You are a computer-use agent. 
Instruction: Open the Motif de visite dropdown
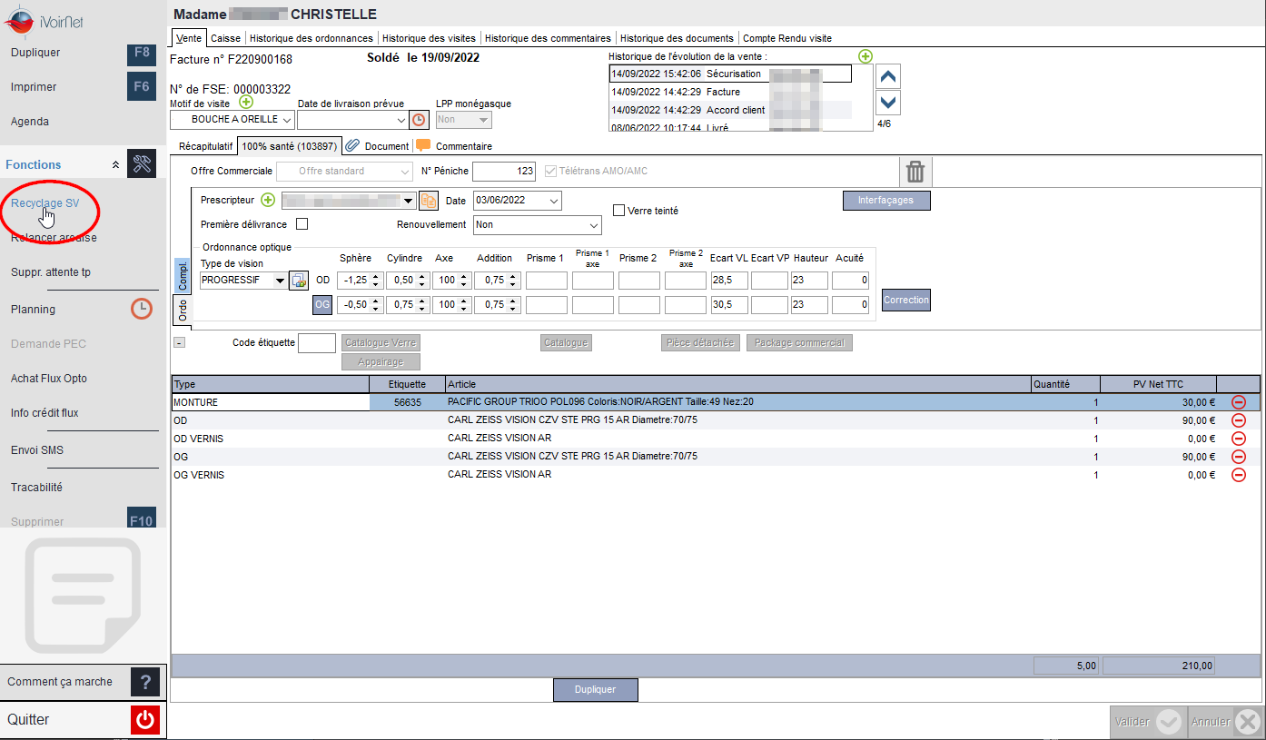point(232,119)
